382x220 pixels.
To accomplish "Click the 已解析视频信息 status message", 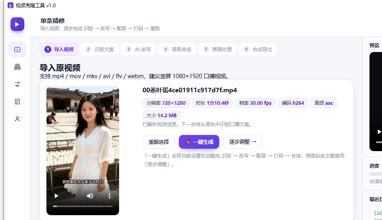I will click(x=197, y=125).
